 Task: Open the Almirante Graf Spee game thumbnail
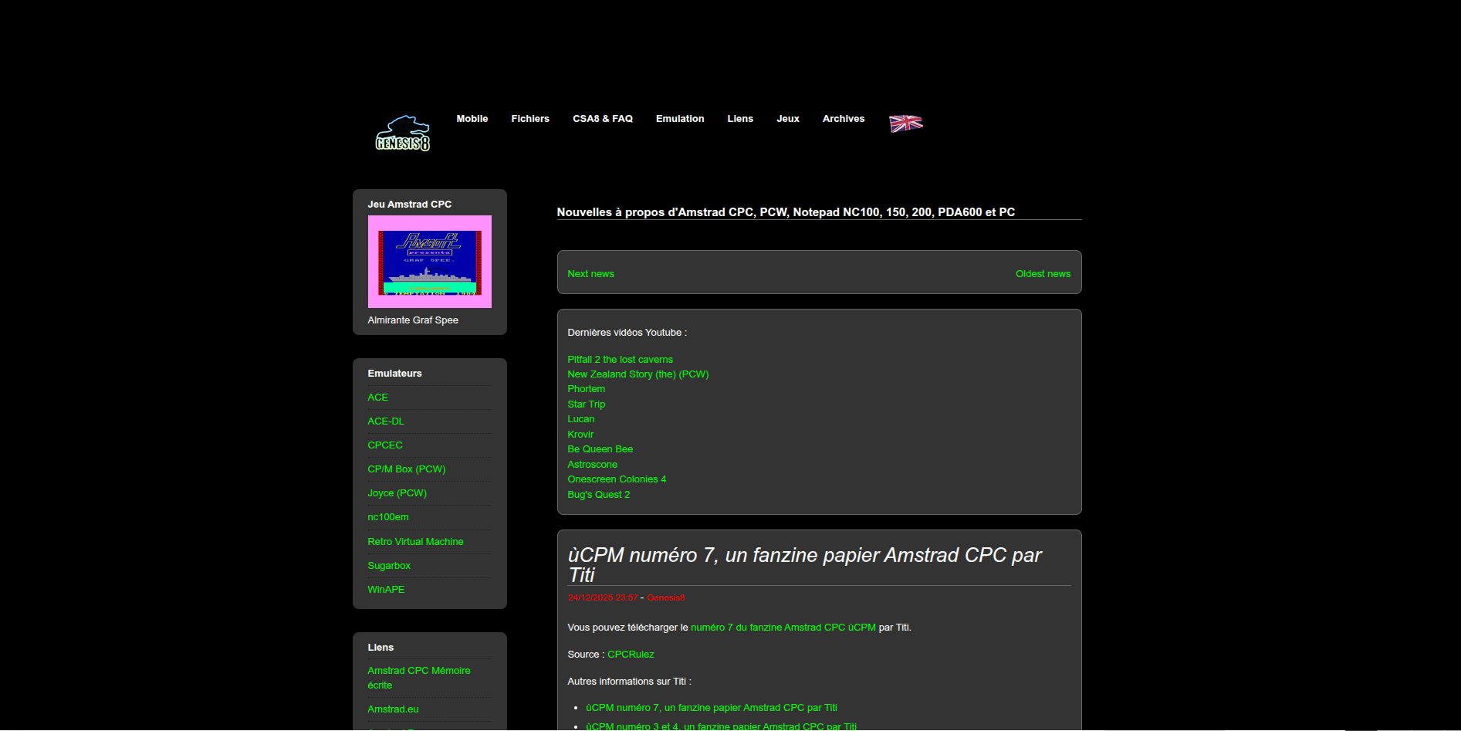pos(429,262)
